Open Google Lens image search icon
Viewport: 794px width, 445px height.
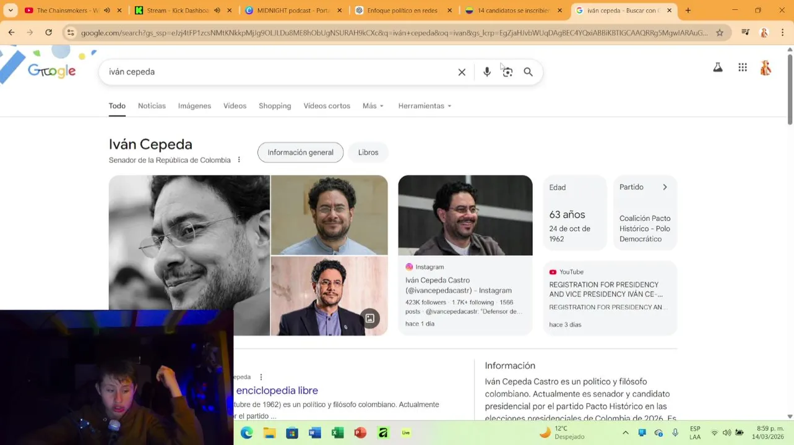pyautogui.click(x=507, y=72)
